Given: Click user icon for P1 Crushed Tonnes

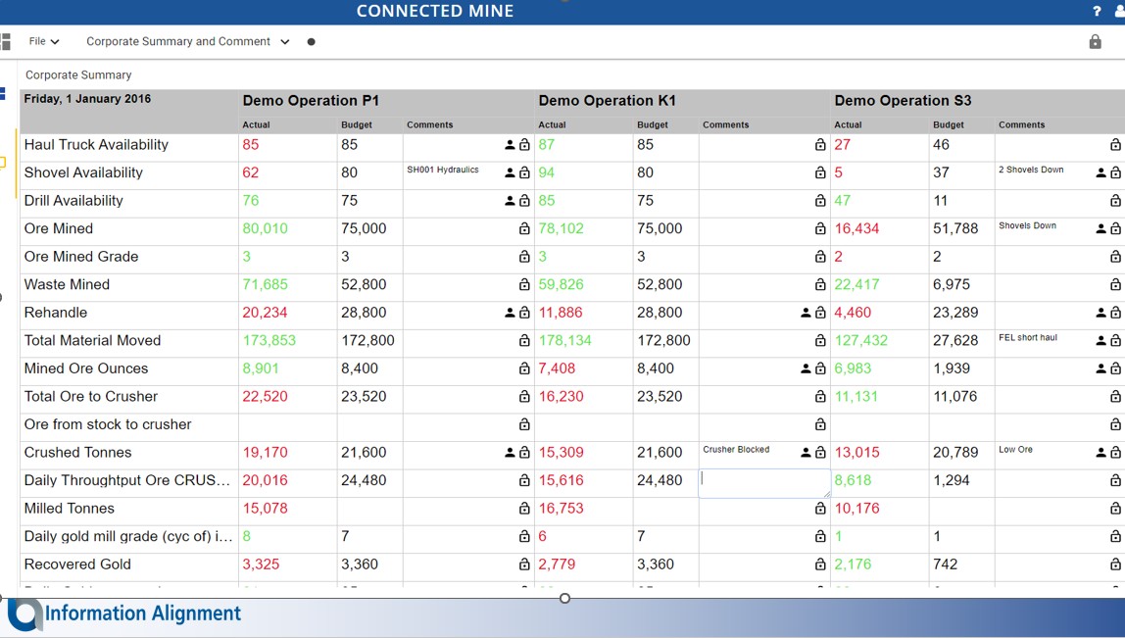Looking at the screenshot, I should tap(510, 452).
